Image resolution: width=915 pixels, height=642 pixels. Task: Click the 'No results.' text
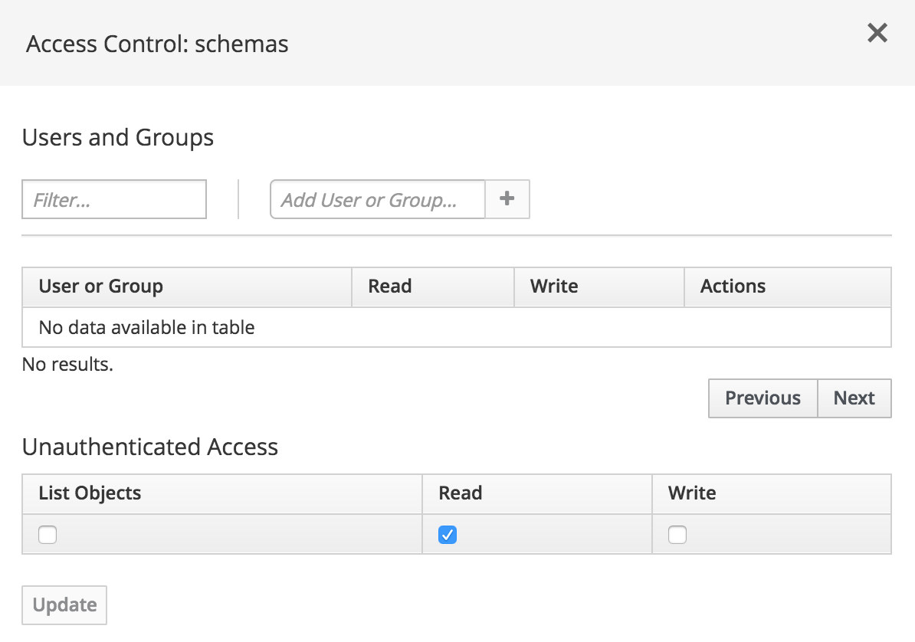[x=67, y=364]
